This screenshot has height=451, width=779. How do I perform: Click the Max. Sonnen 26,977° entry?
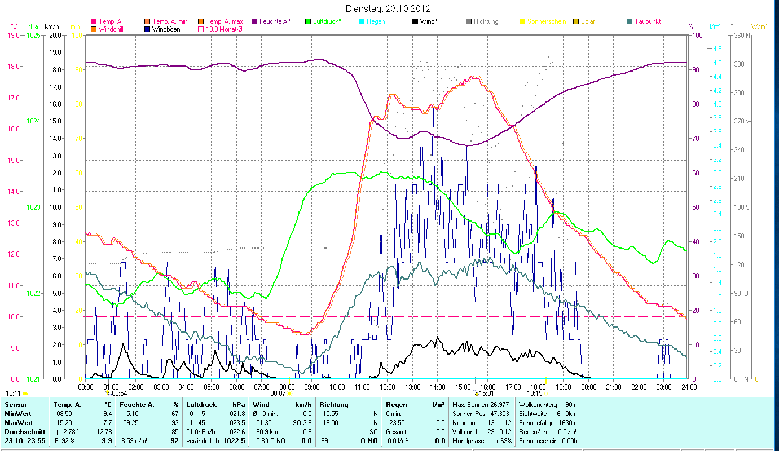(482, 405)
